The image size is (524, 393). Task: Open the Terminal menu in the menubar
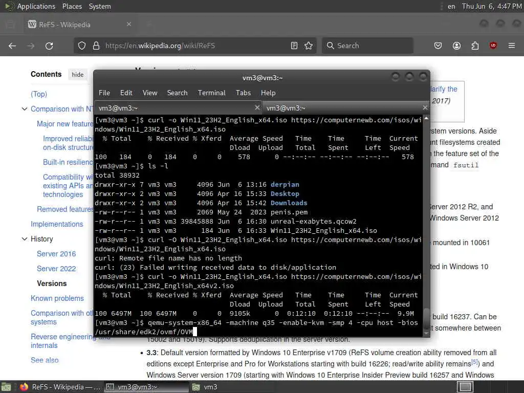click(x=211, y=93)
